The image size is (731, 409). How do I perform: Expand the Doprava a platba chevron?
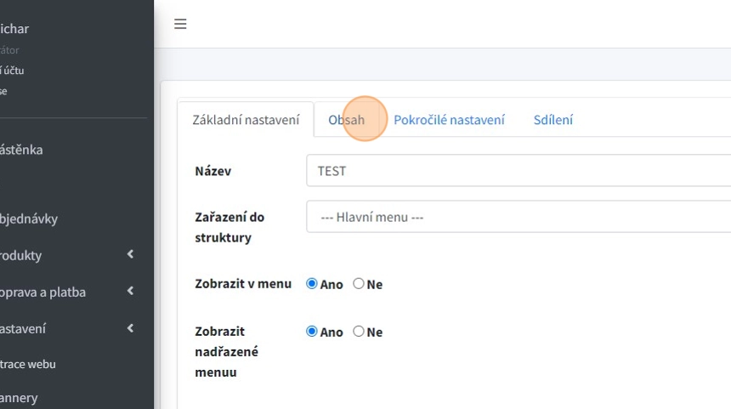point(130,291)
